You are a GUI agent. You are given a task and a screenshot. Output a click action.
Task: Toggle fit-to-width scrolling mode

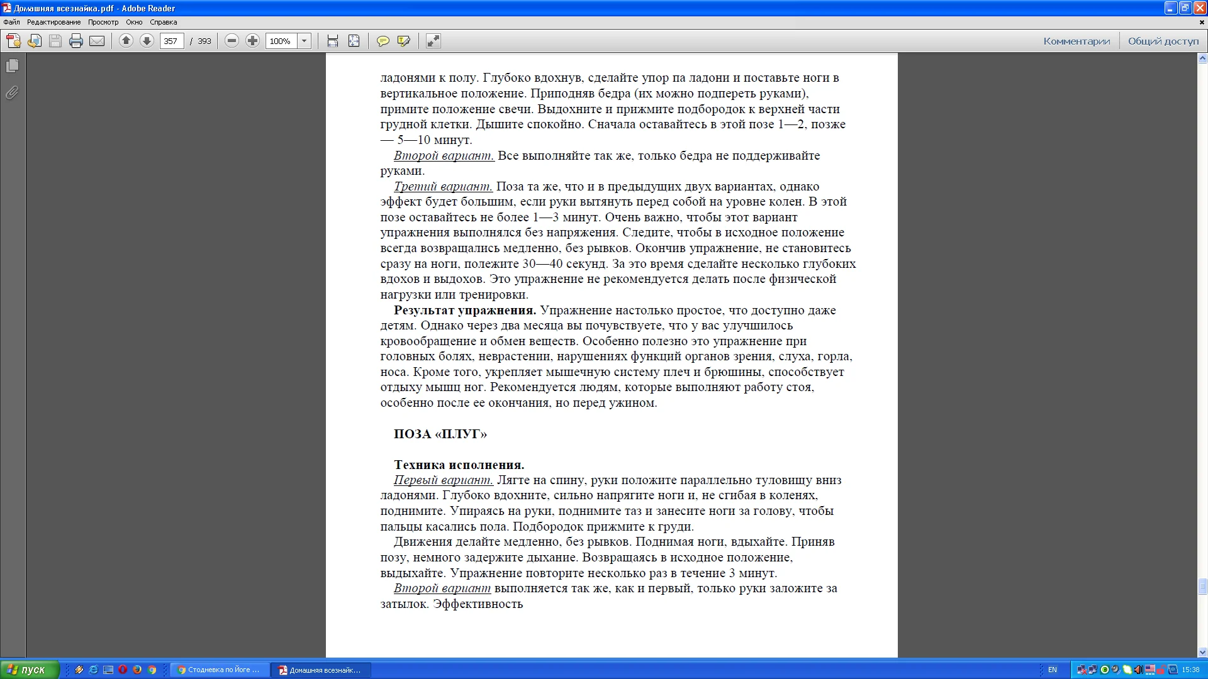tap(333, 41)
